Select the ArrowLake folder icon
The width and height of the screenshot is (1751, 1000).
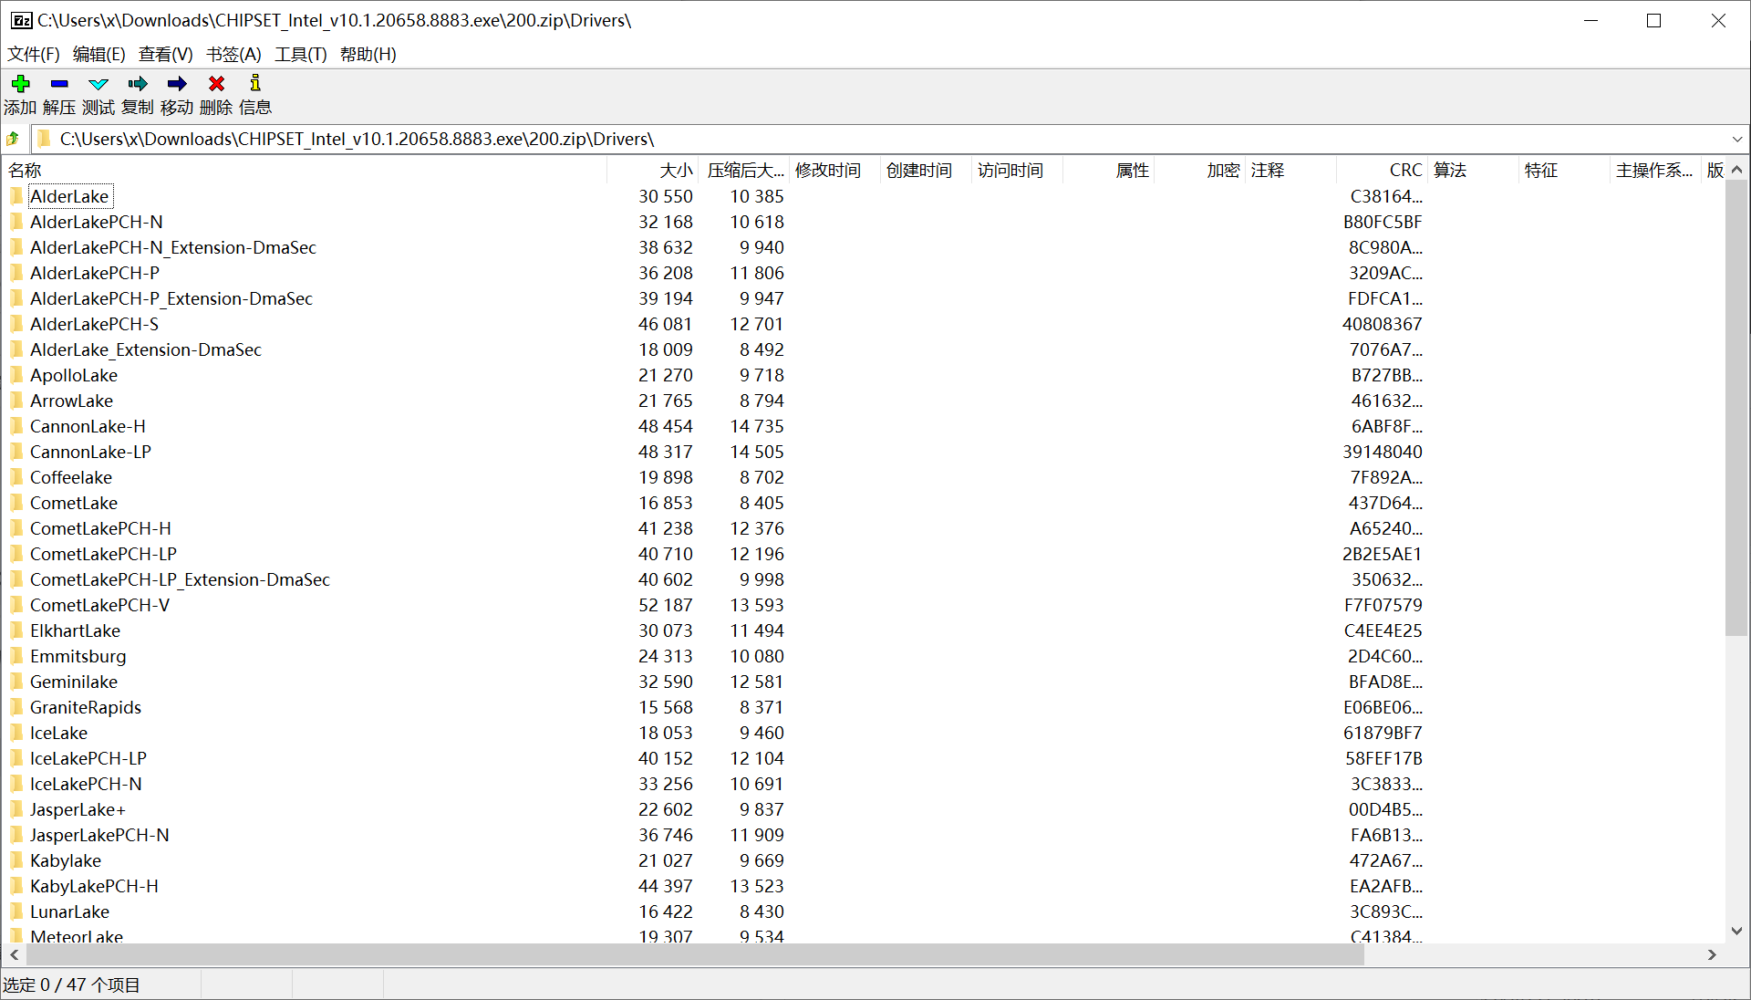point(16,401)
